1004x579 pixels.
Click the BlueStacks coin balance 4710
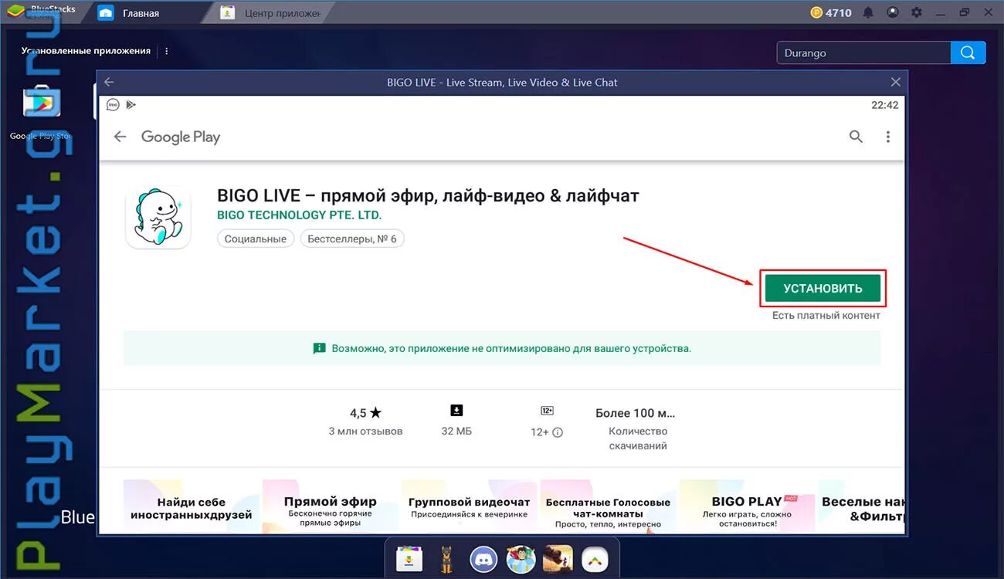(x=831, y=12)
